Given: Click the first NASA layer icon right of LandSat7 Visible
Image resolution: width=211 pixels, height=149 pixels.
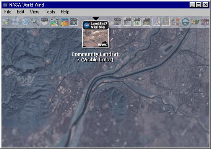Looking at the screenshot, I should [118, 22].
